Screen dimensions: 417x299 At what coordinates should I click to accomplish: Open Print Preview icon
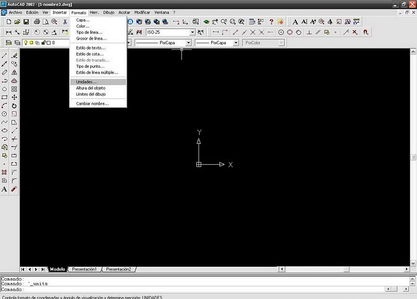click(45, 22)
